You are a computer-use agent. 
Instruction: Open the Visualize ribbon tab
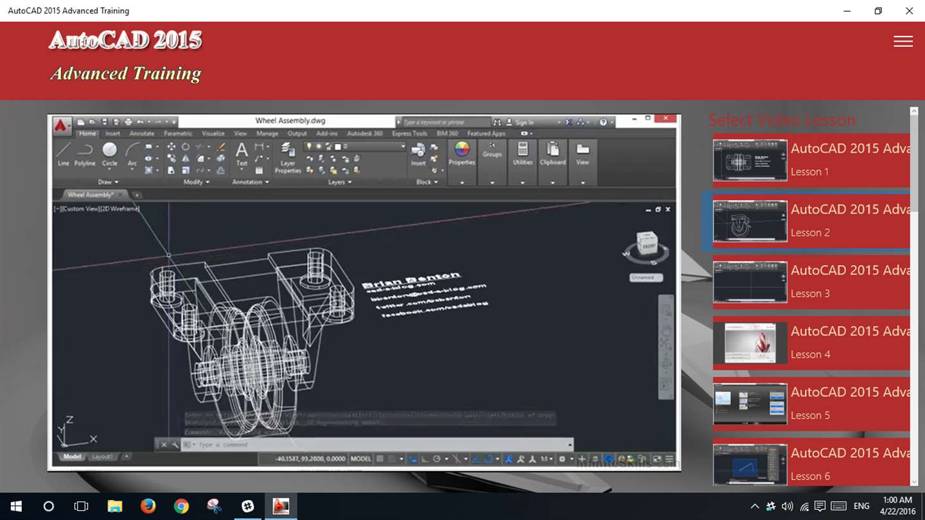(213, 134)
